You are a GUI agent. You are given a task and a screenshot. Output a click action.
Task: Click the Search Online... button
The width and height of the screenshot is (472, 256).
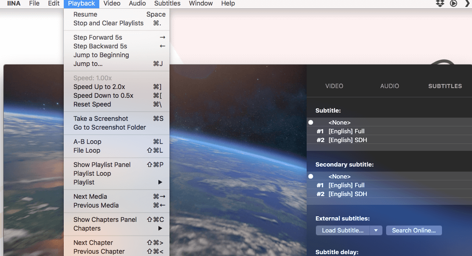(x=414, y=231)
